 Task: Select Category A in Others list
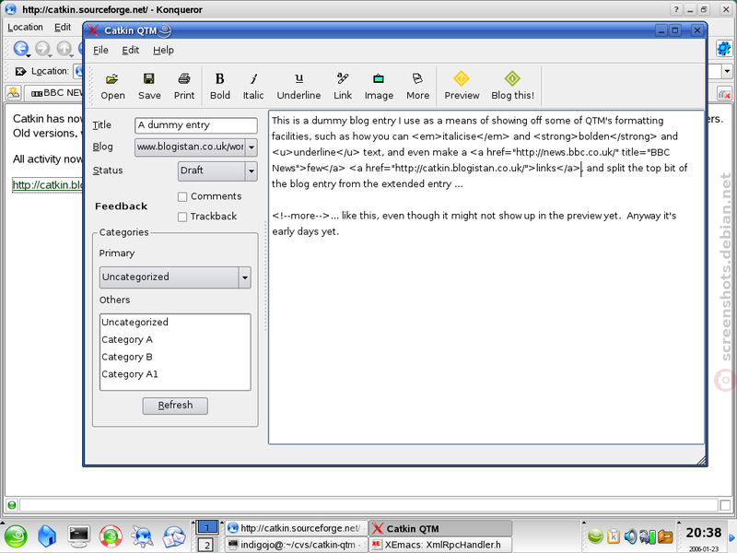[x=175, y=339]
